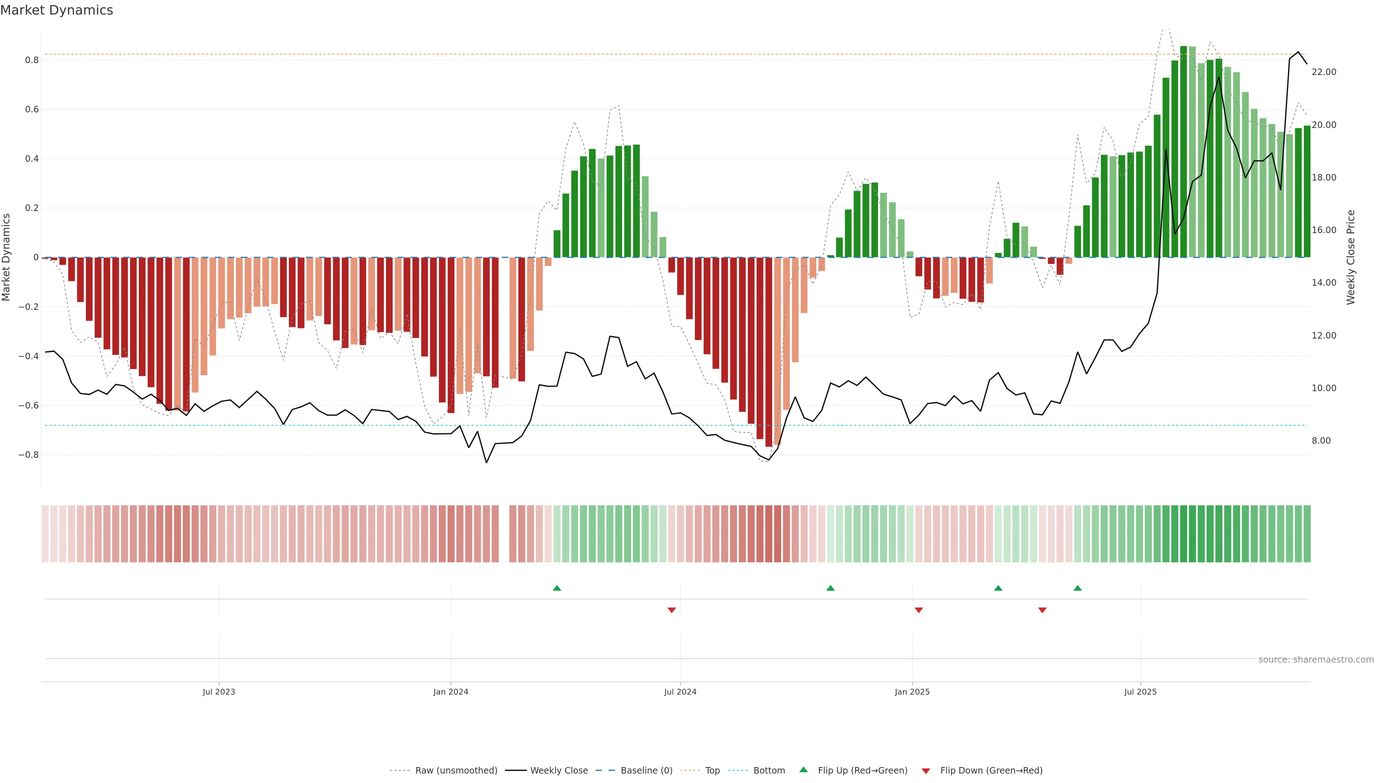Click the Market Dynamics chart title
The image size is (1392, 783).
click(x=57, y=10)
